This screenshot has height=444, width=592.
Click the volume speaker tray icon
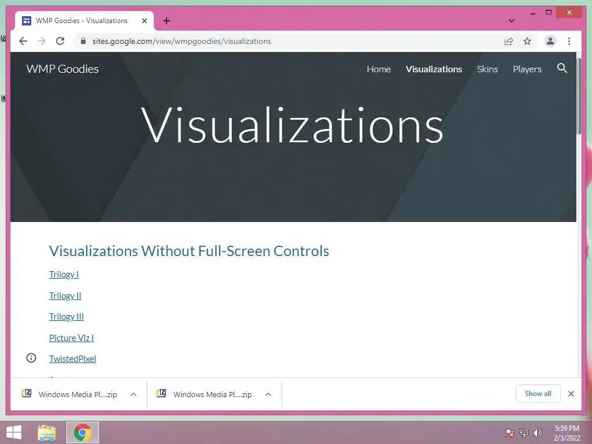tap(538, 432)
